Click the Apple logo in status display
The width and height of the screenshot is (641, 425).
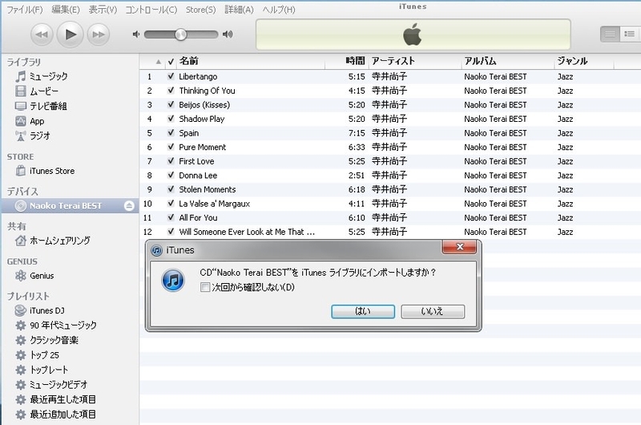point(413,34)
